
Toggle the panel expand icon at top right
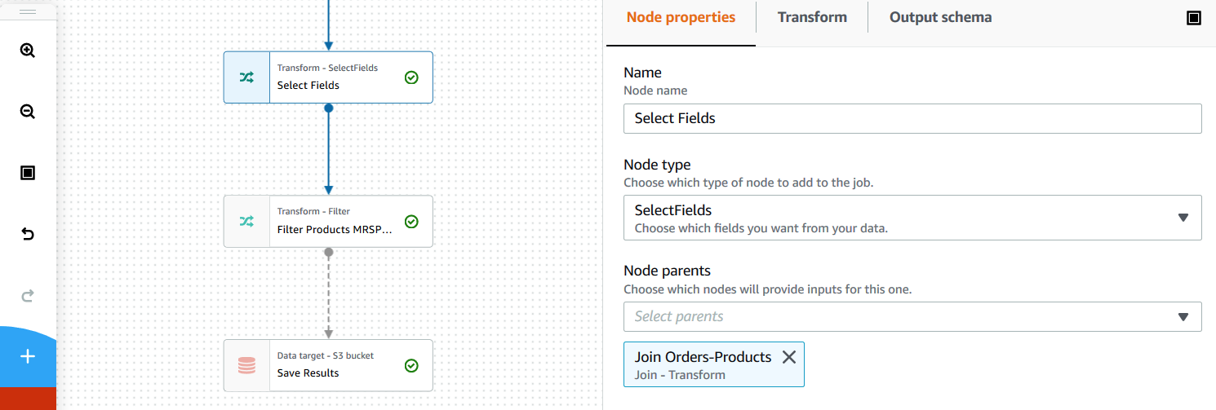coord(1194,18)
